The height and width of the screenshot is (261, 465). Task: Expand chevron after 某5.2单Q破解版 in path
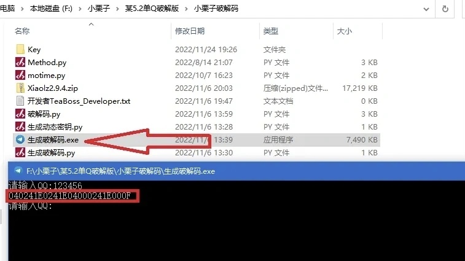pos(186,9)
